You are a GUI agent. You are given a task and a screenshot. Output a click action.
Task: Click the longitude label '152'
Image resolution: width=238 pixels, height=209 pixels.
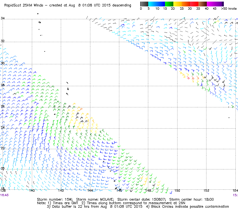pyautogui.click(x=206, y=190)
